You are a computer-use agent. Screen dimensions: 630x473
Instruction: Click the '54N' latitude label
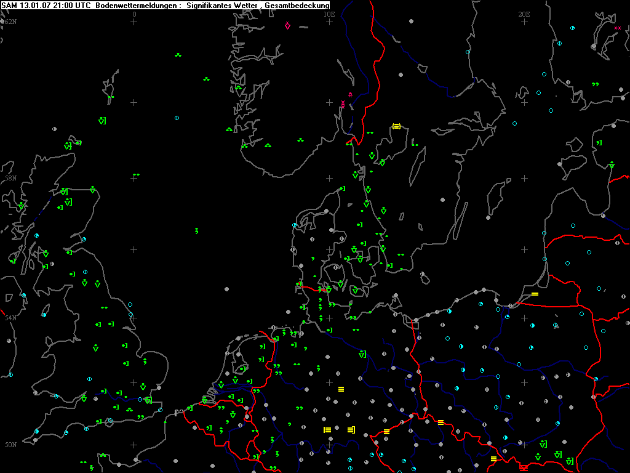(x=9, y=318)
